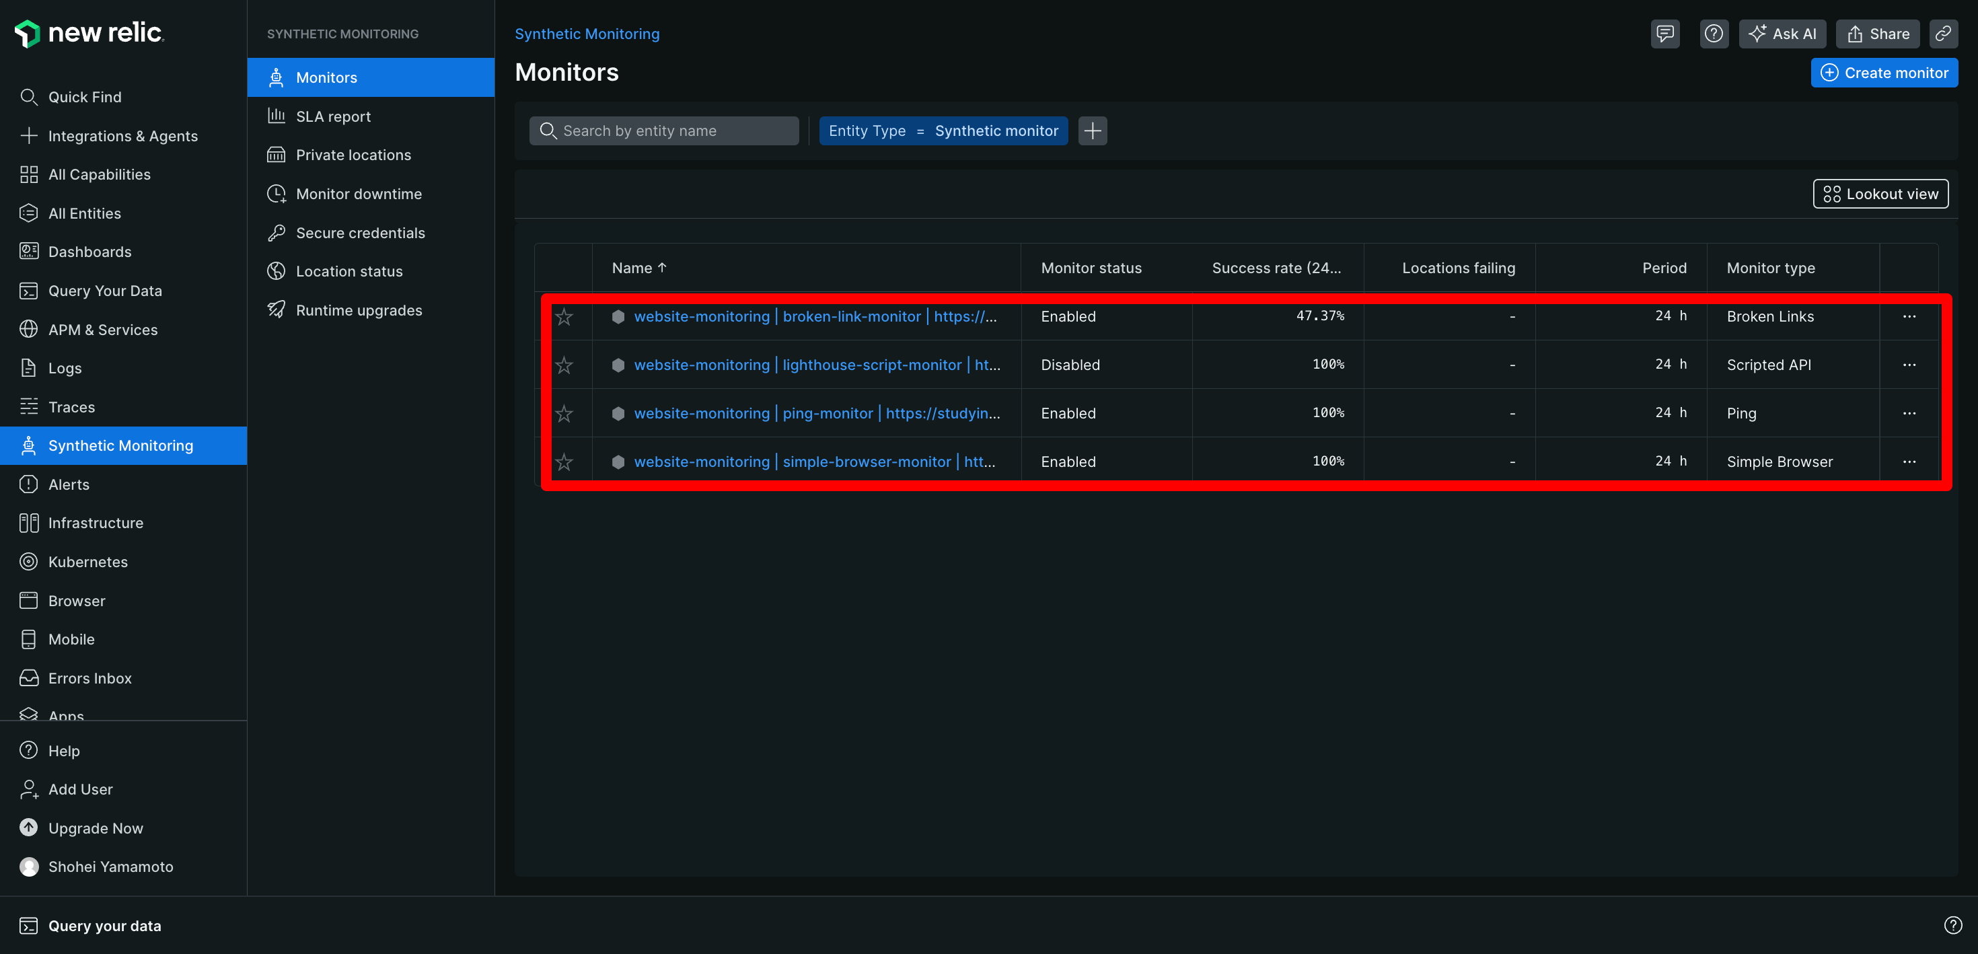Open SLA report in the submenu
This screenshot has width=1978, height=954.
tap(332, 117)
